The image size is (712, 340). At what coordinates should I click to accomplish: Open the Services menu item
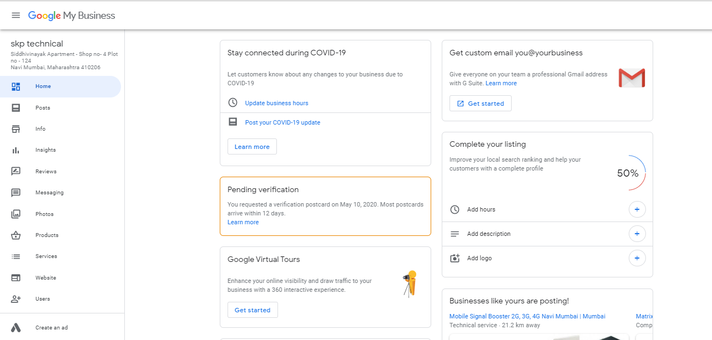[x=46, y=256]
